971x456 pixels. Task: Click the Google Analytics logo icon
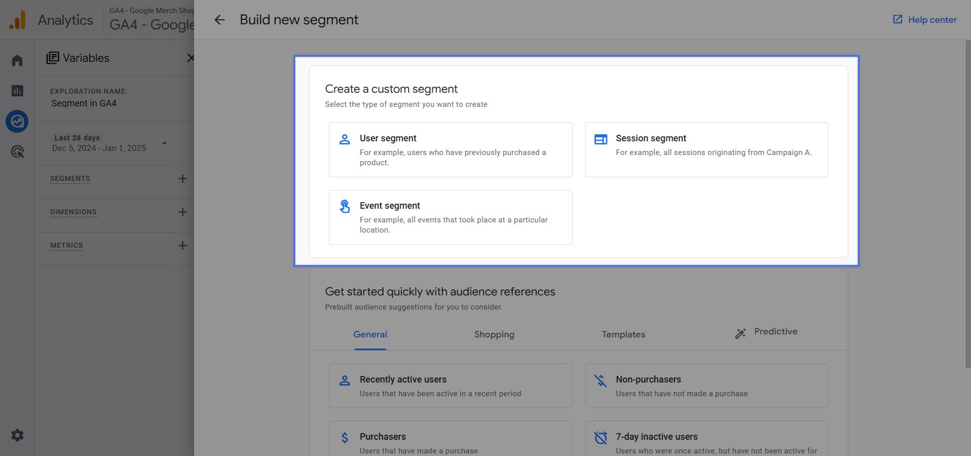[x=17, y=20]
